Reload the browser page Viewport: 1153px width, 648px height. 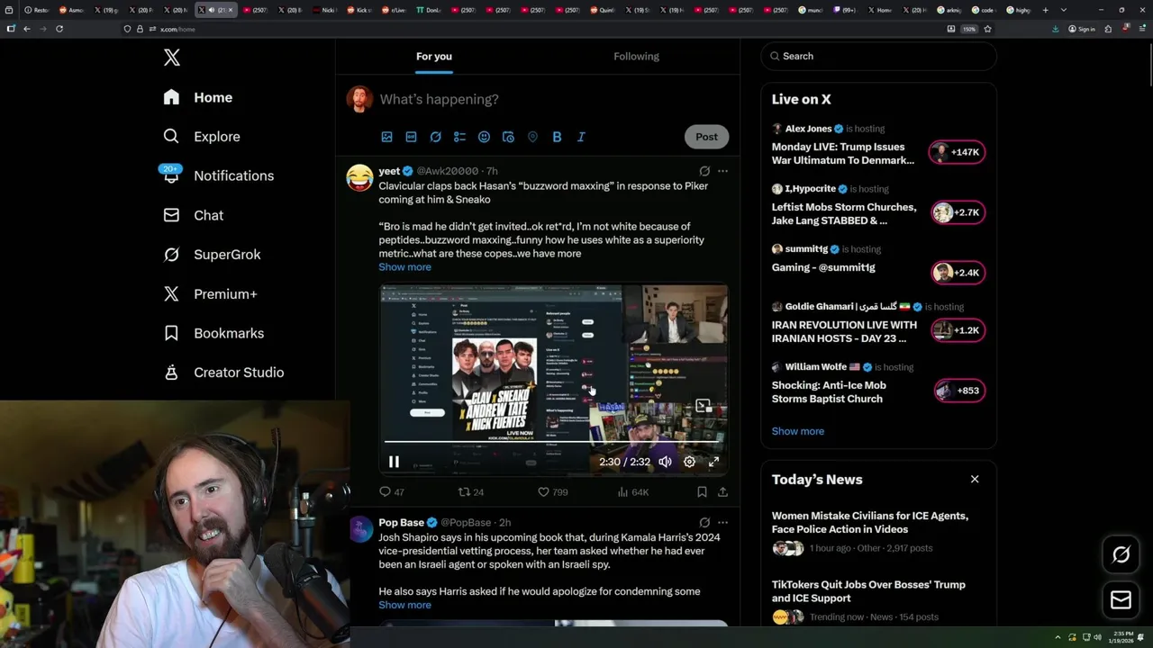coord(59,29)
